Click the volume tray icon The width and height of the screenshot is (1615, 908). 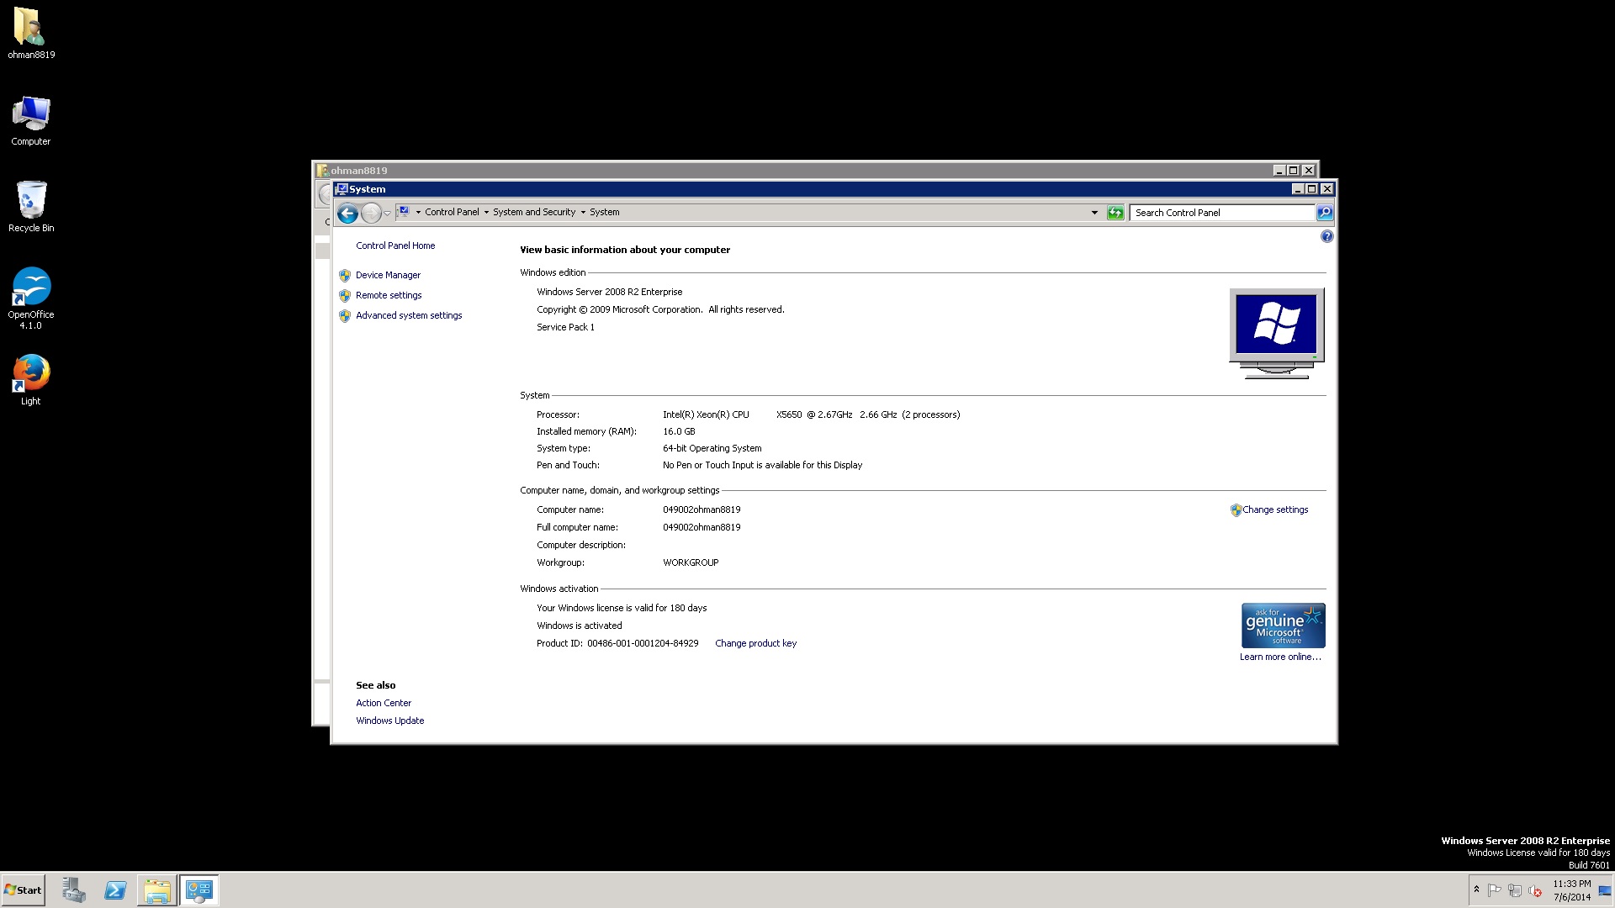1535,890
